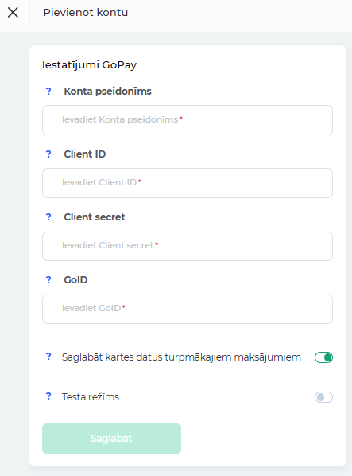Image resolution: width=352 pixels, height=476 pixels.
Task: Open help for Saglabāt kartes datus option
Action: pos(48,357)
